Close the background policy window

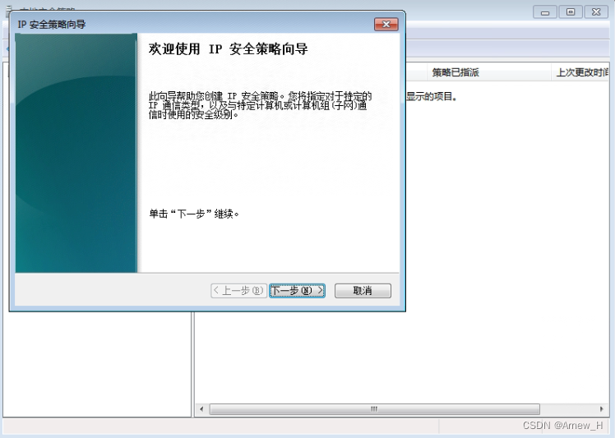point(596,12)
